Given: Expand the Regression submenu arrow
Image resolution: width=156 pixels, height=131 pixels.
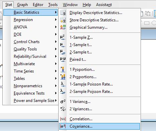Looking at the screenshot, I should pyautogui.click(x=56, y=20).
